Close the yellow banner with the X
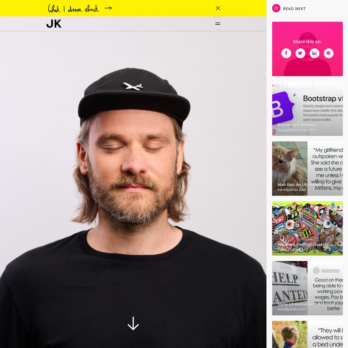This screenshot has height=348, width=348. pos(218,8)
